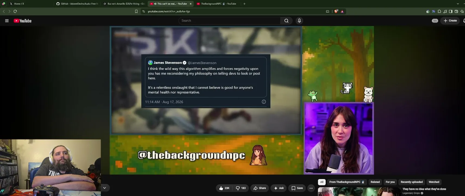The height and width of the screenshot is (196, 465).
Task: Open the Brave Wallet icon
Action: tap(456, 11)
